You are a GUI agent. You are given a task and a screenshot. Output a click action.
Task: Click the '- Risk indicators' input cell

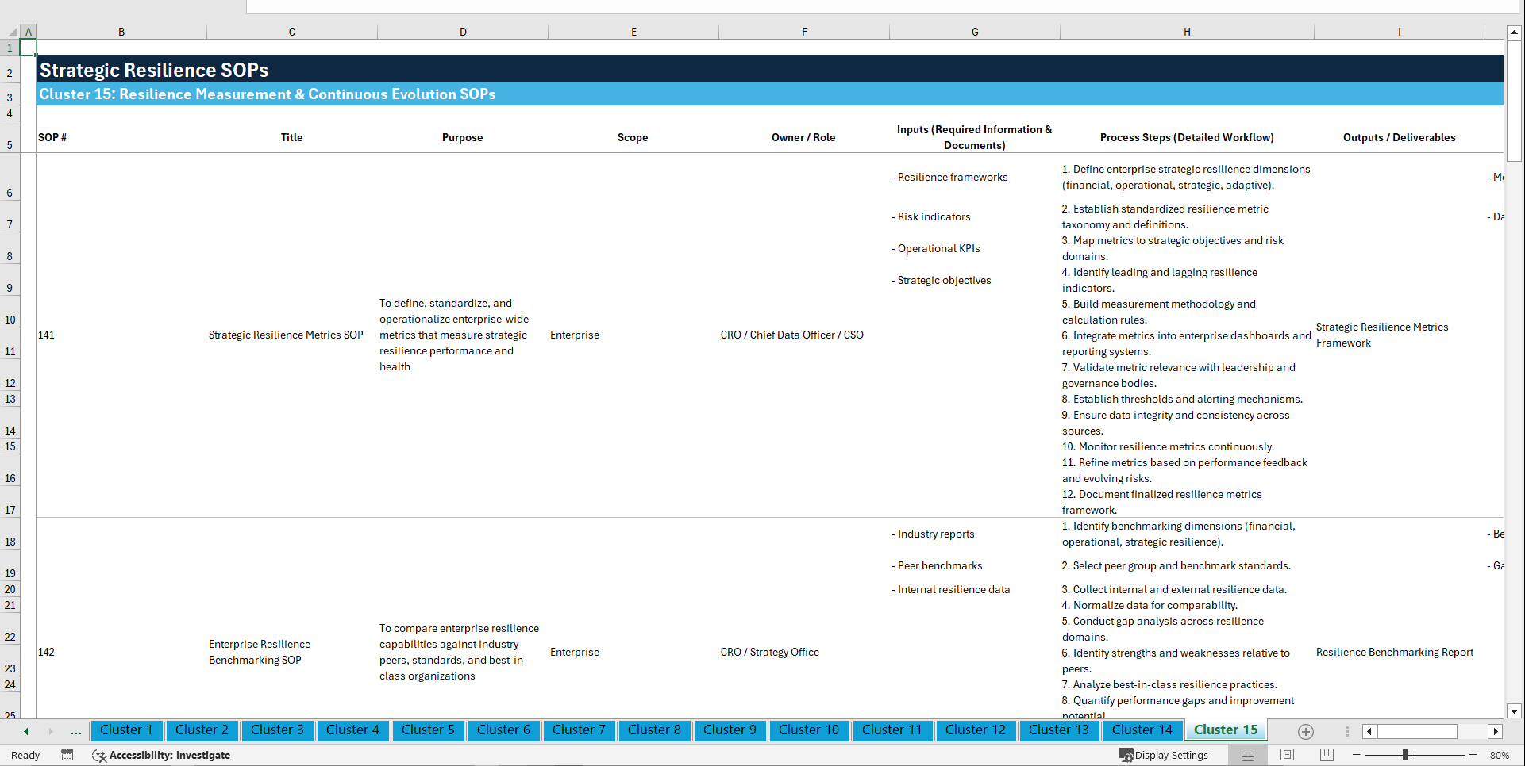tap(975, 216)
